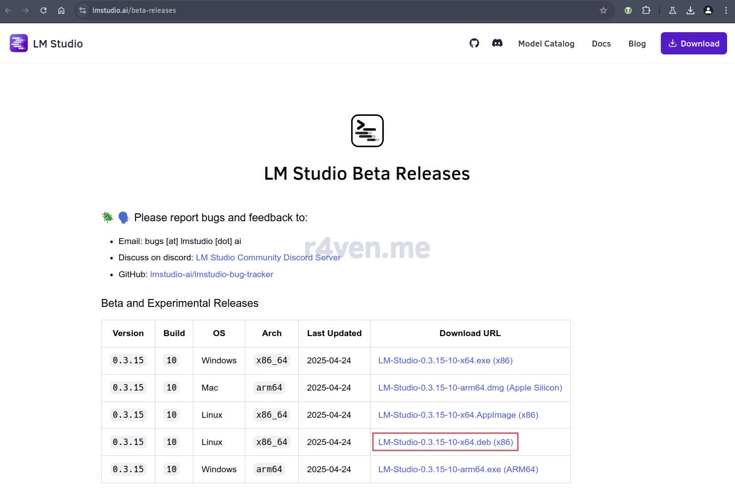Reload the page with the refresh icon
This screenshot has height=495, width=735.
pyautogui.click(x=44, y=10)
